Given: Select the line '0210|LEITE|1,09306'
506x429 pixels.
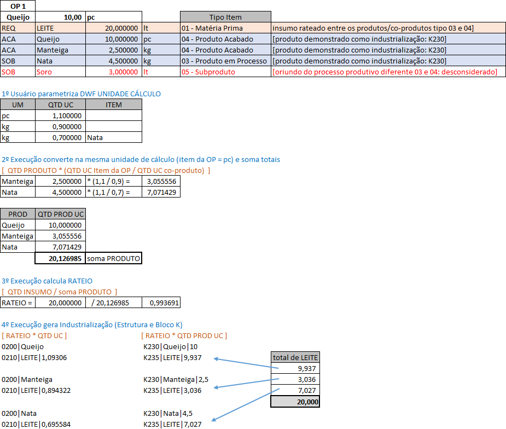Looking at the screenshot, I should [x=34, y=357].
